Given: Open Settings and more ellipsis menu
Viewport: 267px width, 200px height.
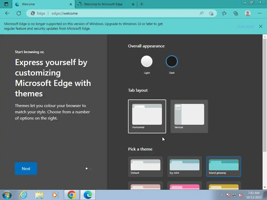Looking at the screenshot, I should pyautogui.click(x=259, y=13).
